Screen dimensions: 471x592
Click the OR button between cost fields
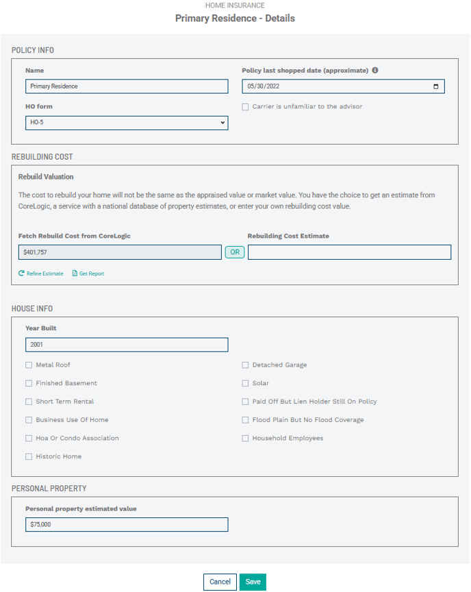click(235, 252)
